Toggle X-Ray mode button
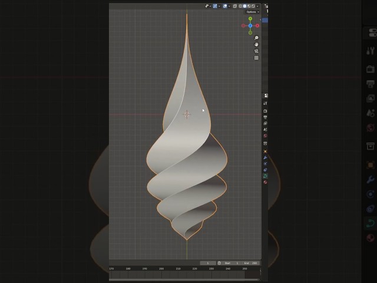Viewport: 377px width, 283px height. click(235, 6)
